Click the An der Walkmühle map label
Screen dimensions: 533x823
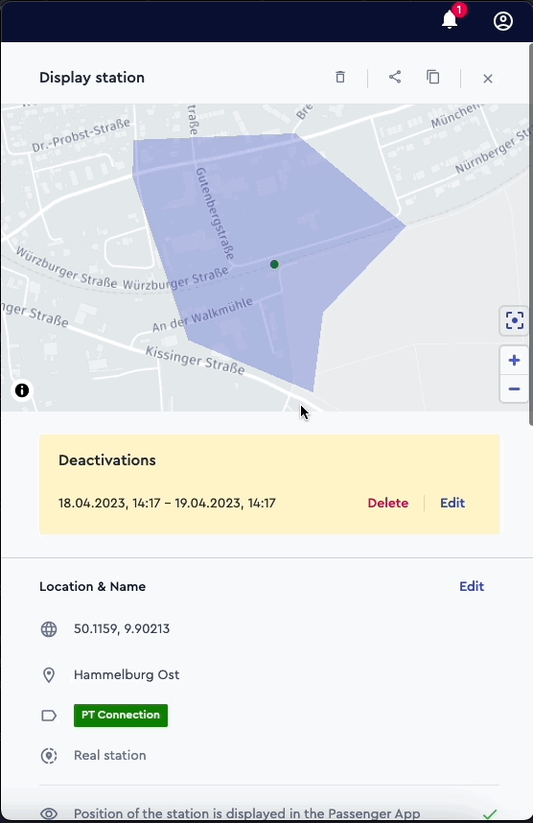pyautogui.click(x=202, y=315)
